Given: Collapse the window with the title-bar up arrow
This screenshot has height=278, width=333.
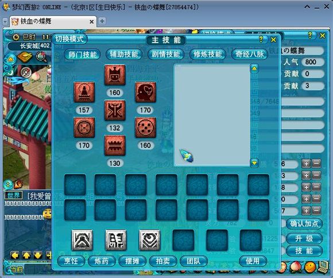Looking at the screenshot, I should point(307,7).
